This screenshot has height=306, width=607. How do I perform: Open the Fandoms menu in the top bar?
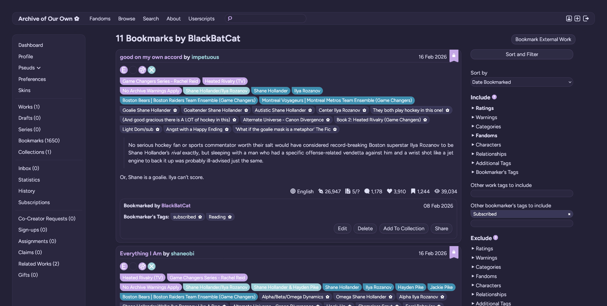click(100, 19)
